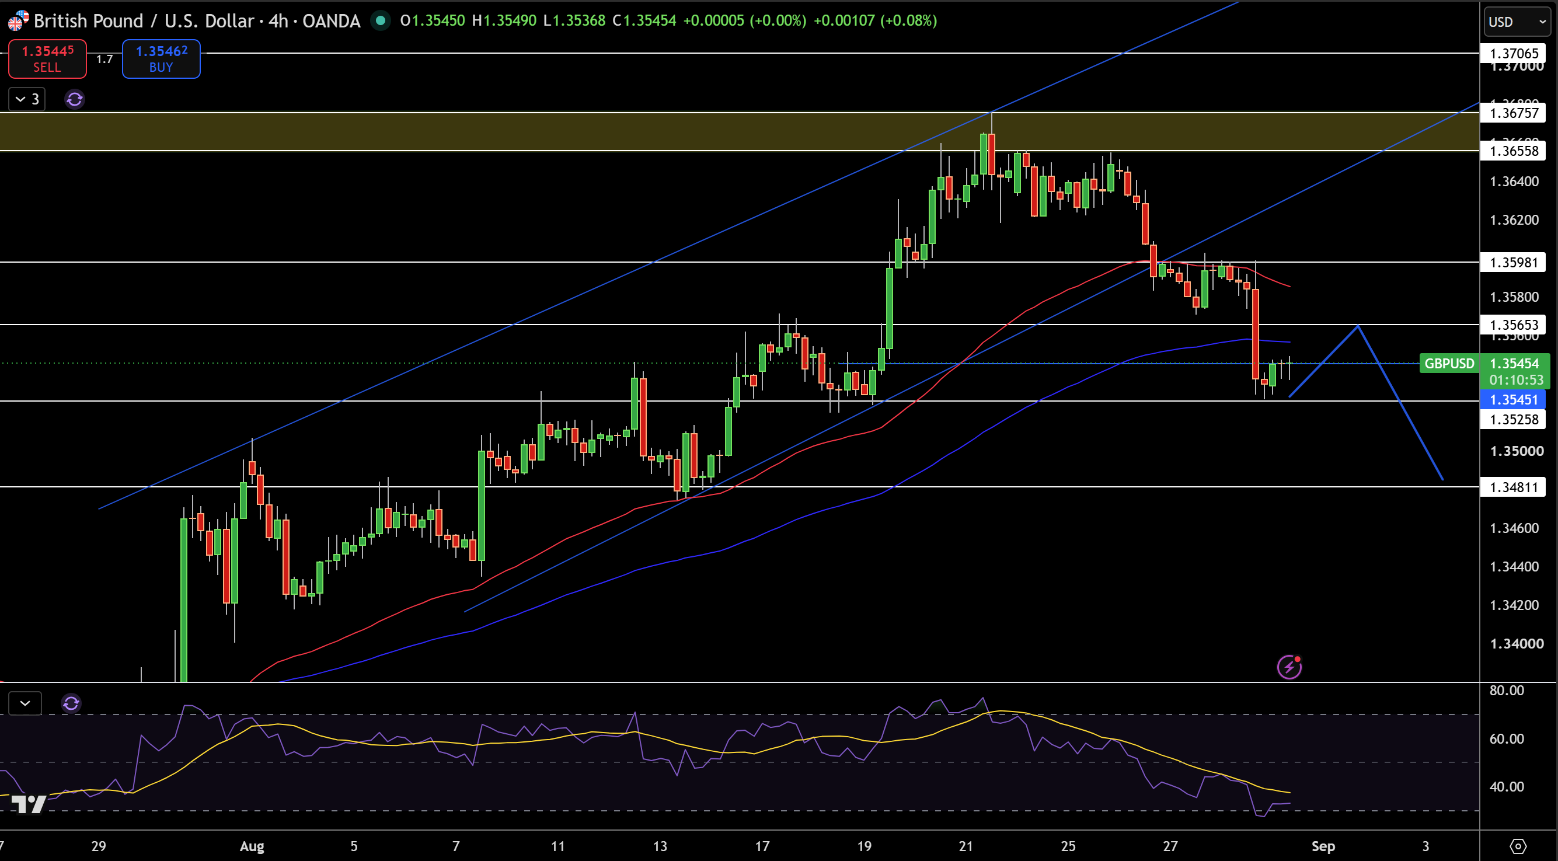Select the 1.34811 price level label
This screenshot has width=1558, height=861.
pyautogui.click(x=1512, y=487)
